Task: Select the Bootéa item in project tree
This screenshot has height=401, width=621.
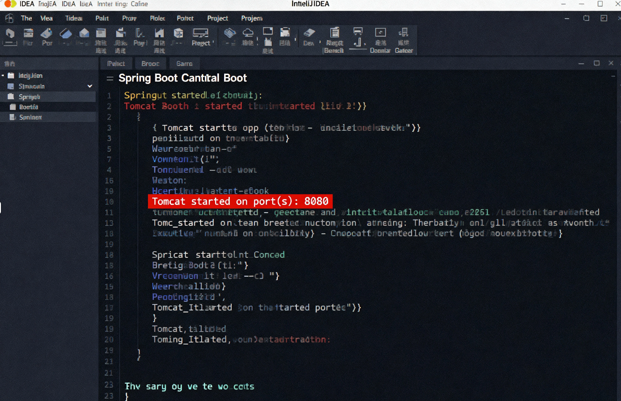Action: point(28,107)
